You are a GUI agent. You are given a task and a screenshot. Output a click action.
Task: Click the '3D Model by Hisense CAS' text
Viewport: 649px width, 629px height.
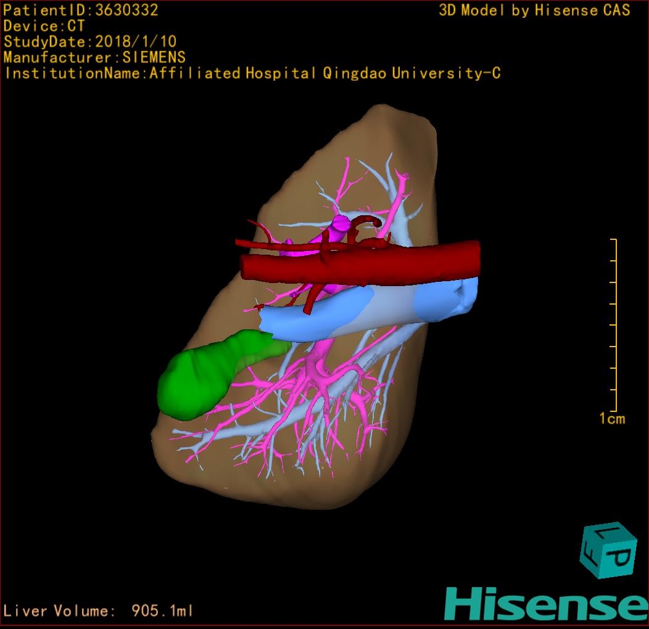pos(534,10)
